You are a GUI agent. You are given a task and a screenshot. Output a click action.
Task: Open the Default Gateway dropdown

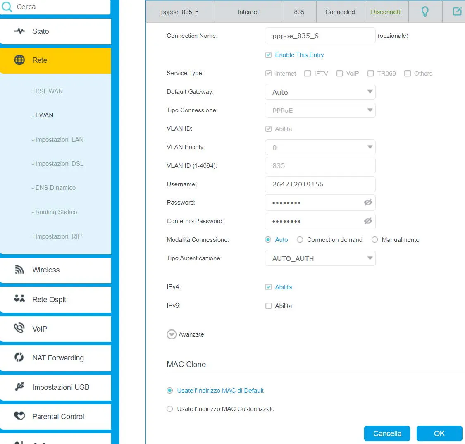pos(320,92)
